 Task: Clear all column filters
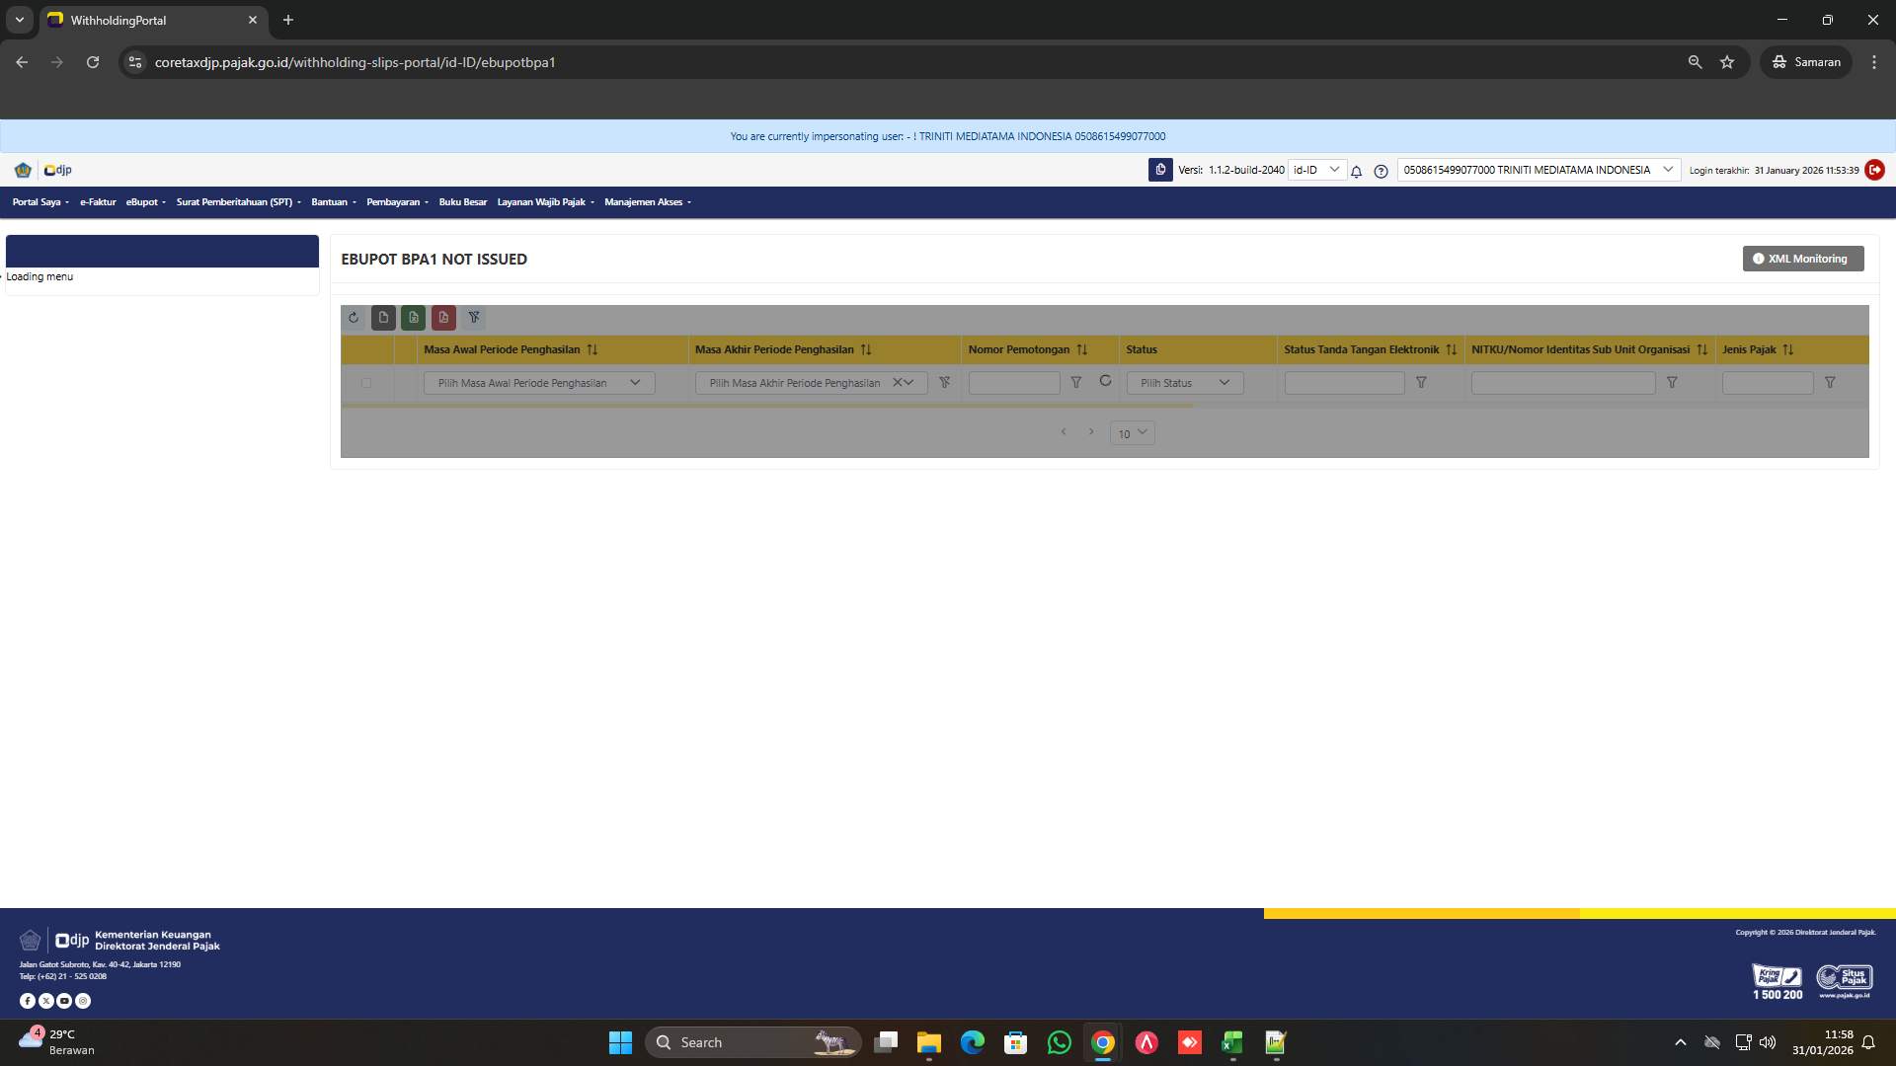pyautogui.click(x=475, y=318)
